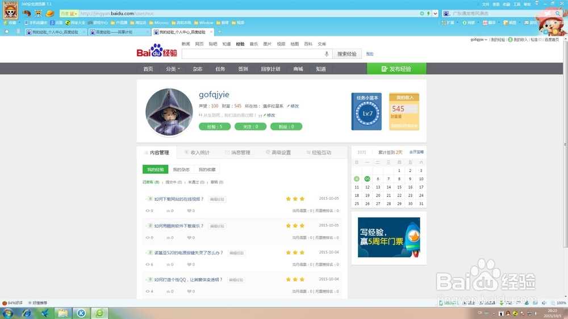Select the 我的杂志 sub-tab

181,170
